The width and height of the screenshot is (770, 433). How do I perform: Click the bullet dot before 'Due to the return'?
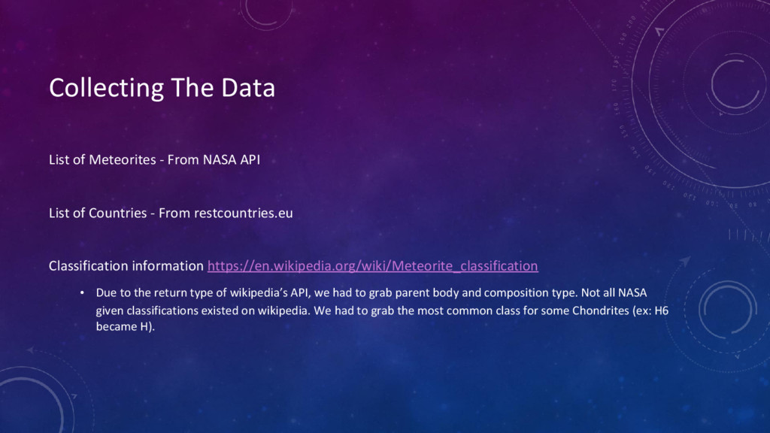[82, 293]
